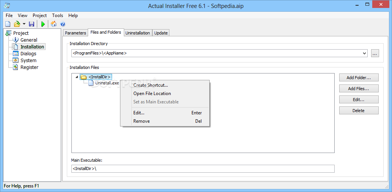The width and height of the screenshot is (392, 192).
Task: Click the InstallDir folder icon
Action: pyautogui.click(x=84, y=77)
